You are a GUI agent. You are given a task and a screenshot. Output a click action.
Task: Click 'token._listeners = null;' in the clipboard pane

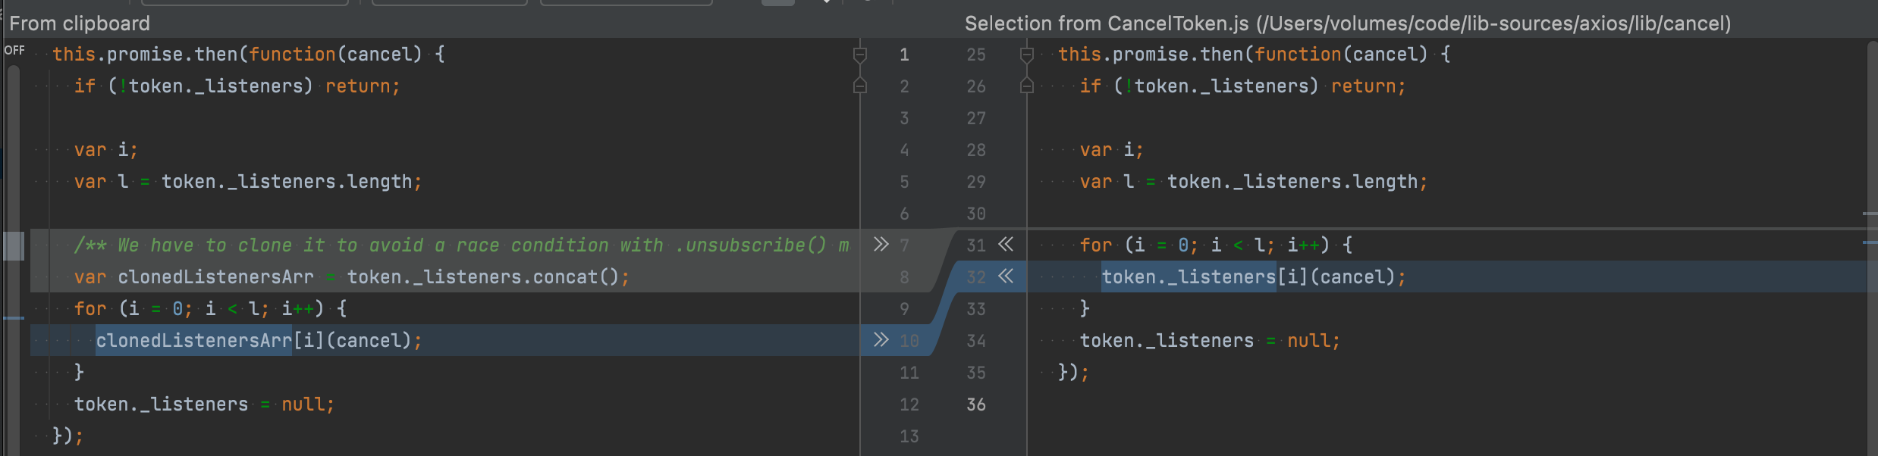[204, 404]
